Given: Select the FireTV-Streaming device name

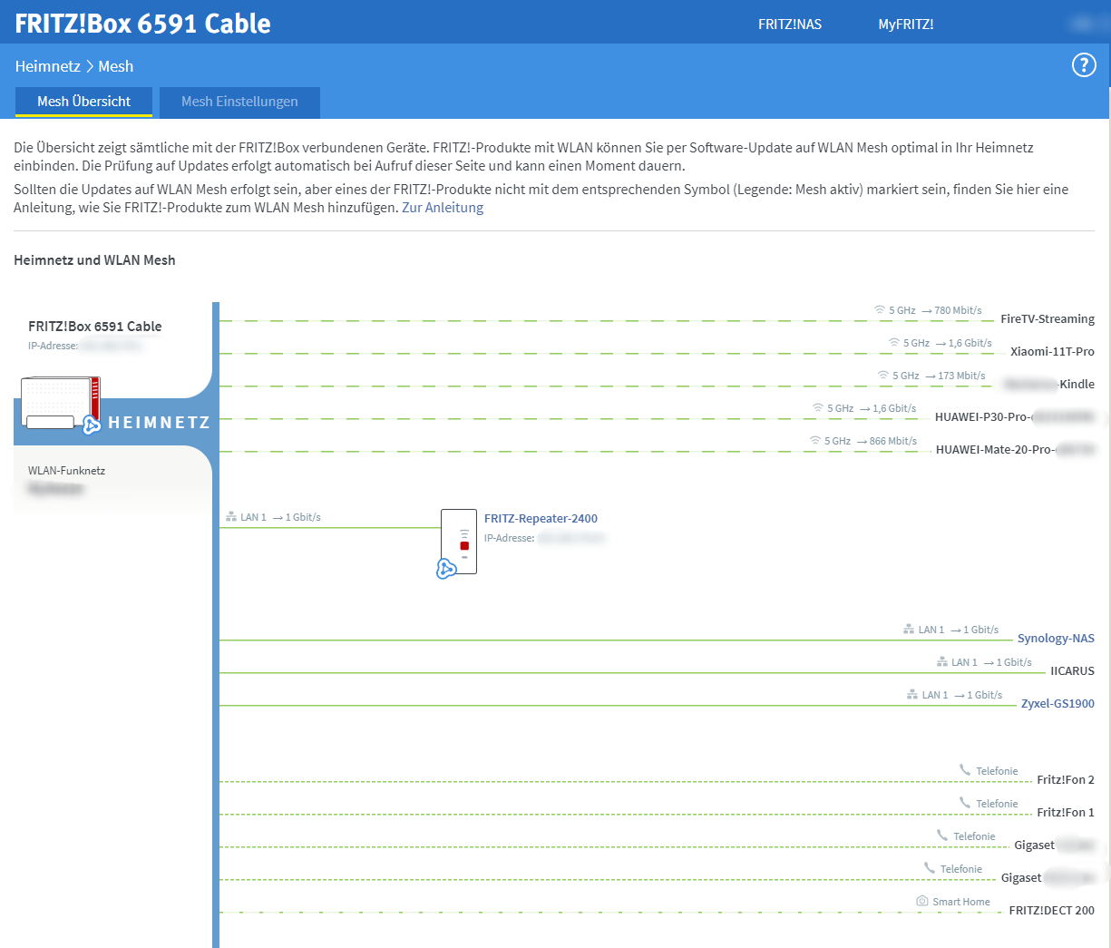Looking at the screenshot, I should pyautogui.click(x=1048, y=319).
